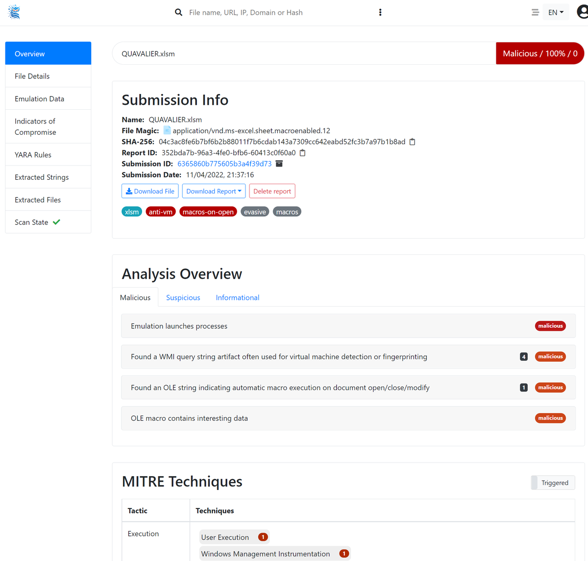Viewport: 588px width, 561px height.
Task: Click the count badge 4 on WMI query row
Action: 524,357
